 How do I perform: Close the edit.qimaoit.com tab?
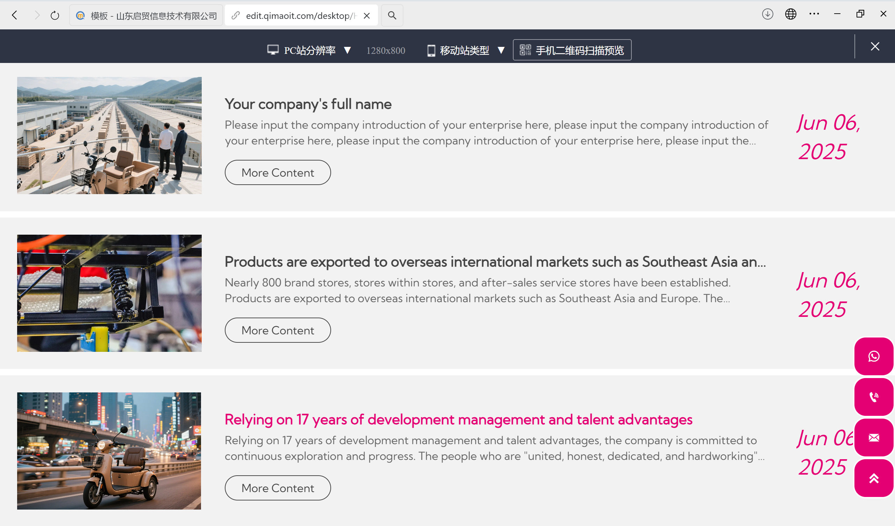click(x=367, y=16)
